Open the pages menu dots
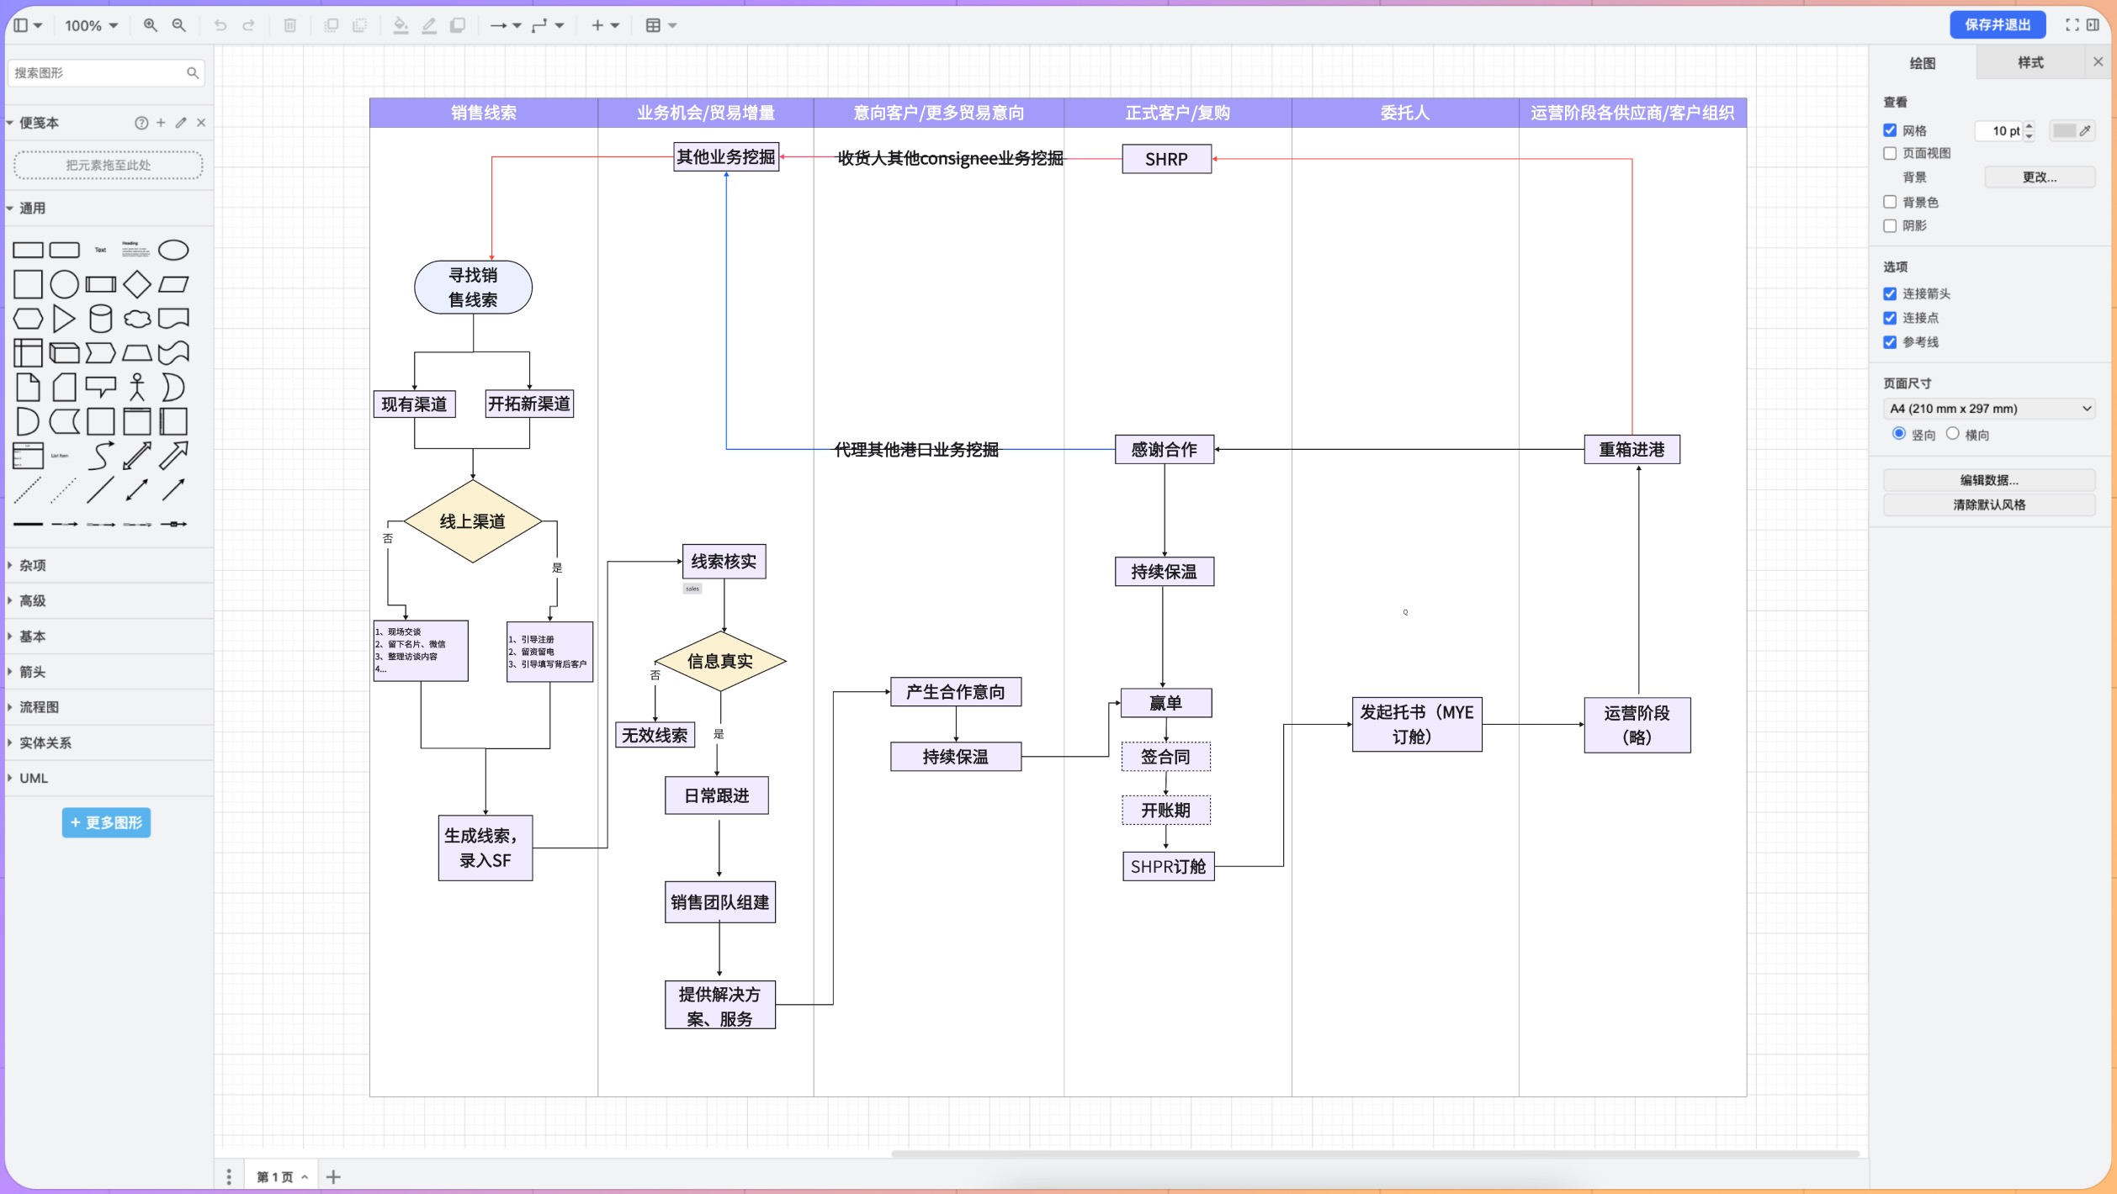Viewport: 2117px width, 1194px height. click(x=229, y=1176)
